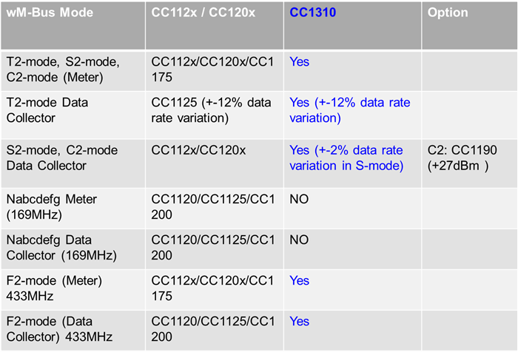
Task: Click "NO" in the Nabcdefg Data Collector row
Action: click(x=299, y=241)
